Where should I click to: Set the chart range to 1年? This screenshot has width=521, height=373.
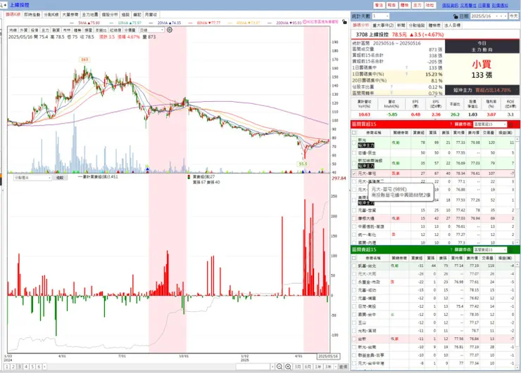(318, 367)
